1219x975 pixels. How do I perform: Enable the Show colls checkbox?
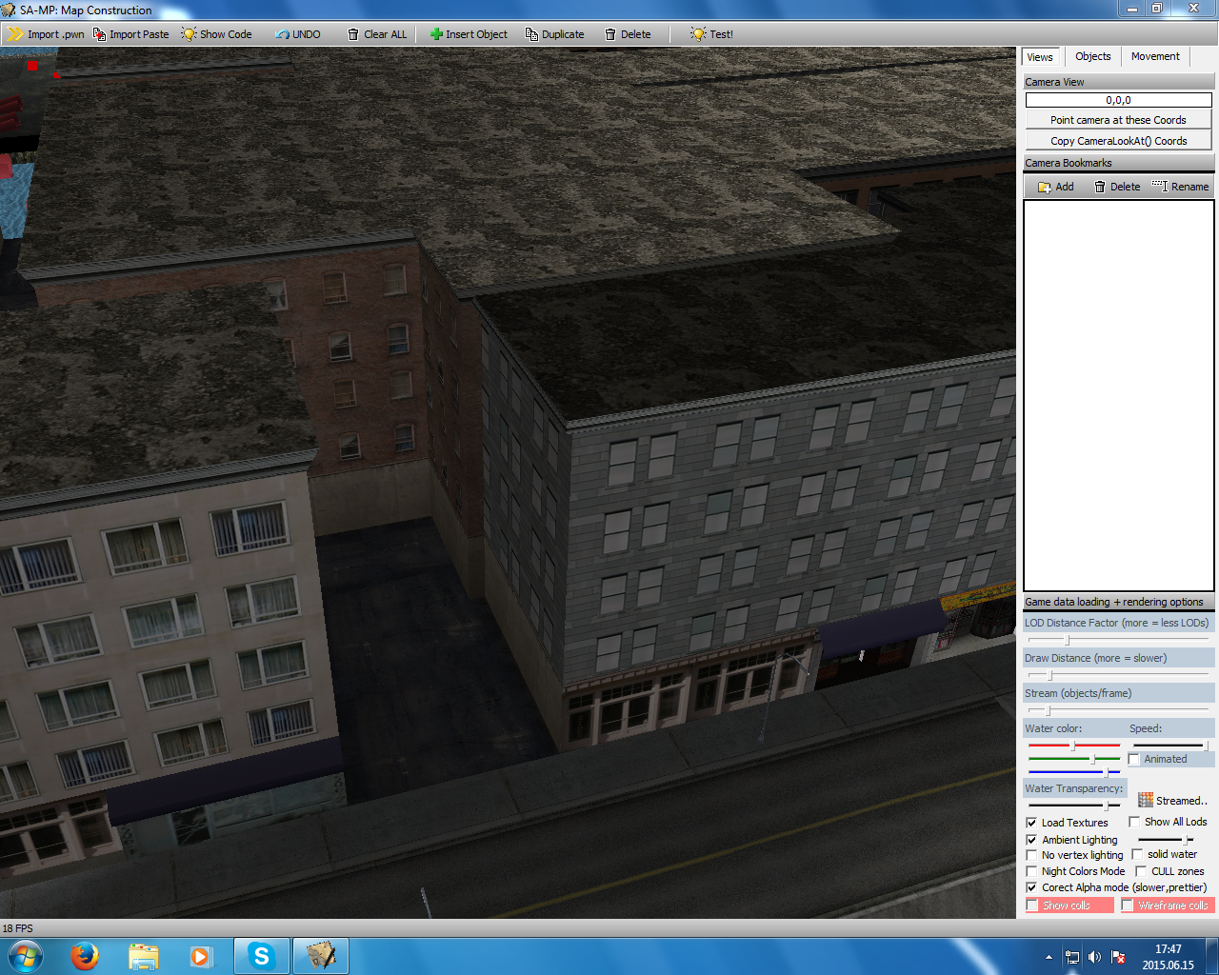pos(1032,905)
